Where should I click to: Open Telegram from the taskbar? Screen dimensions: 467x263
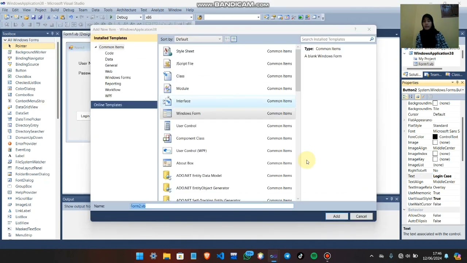click(x=287, y=256)
